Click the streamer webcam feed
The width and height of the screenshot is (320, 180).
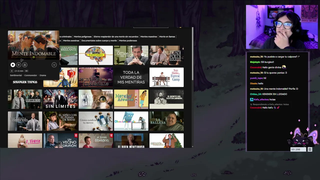click(282, 27)
